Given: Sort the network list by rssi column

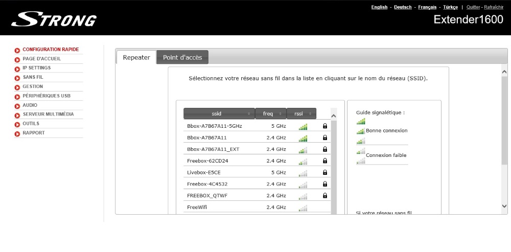Looking at the screenshot, I should tap(301, 113).
